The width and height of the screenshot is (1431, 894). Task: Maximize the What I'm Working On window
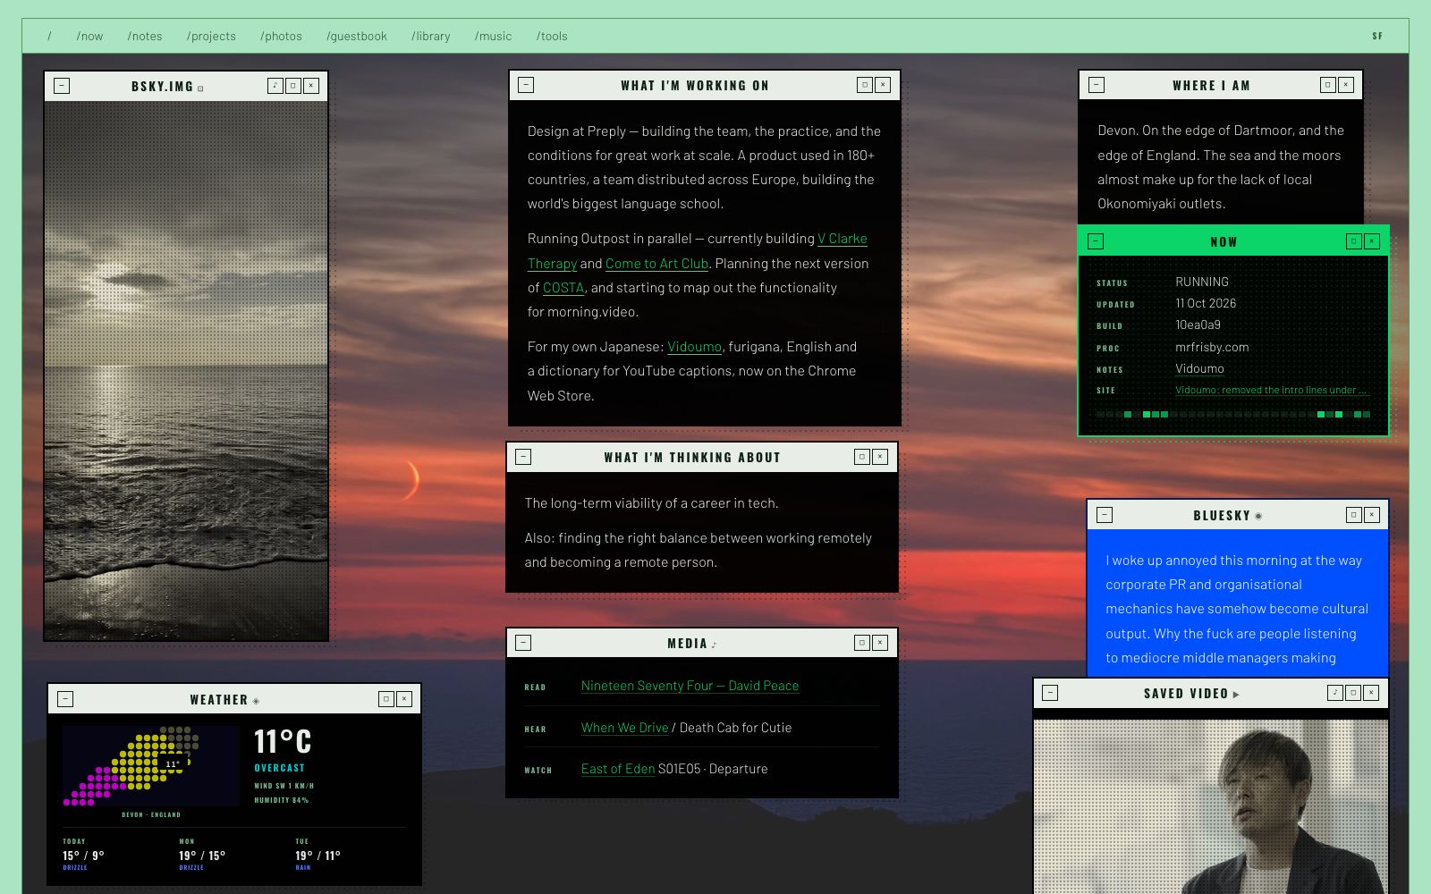coord(865,85)
